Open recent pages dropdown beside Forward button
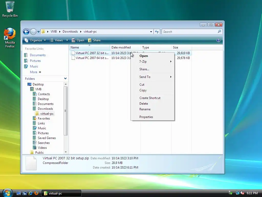 pyautogui.click(x=38, y=32)
